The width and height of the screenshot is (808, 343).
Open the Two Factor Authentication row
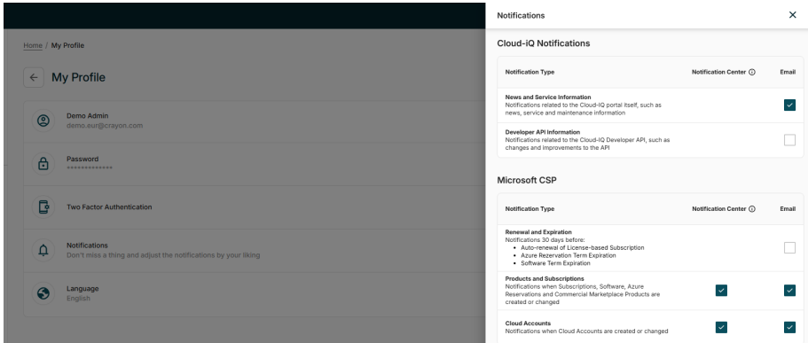pyautogui.click(x=255, y=207)
